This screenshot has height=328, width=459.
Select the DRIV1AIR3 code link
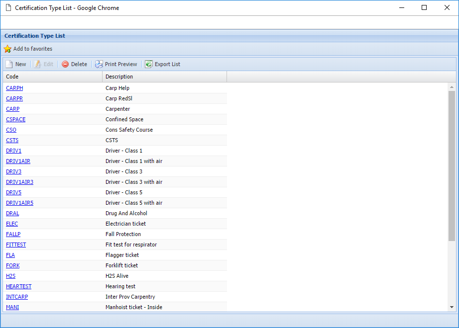tap(19, 182)
